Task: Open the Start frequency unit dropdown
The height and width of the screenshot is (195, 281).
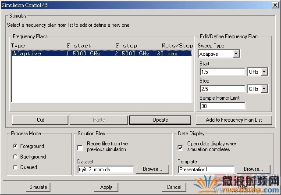Action: [264, 72]
